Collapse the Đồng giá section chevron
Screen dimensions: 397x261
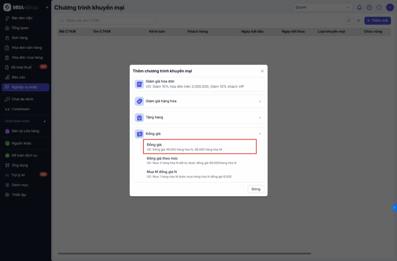click(x=260, y=134)
